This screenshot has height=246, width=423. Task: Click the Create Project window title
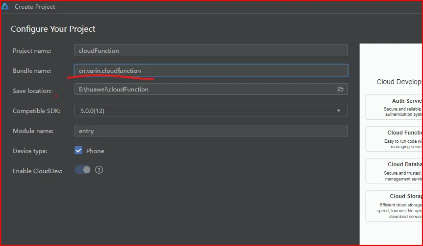pos(35,7)
